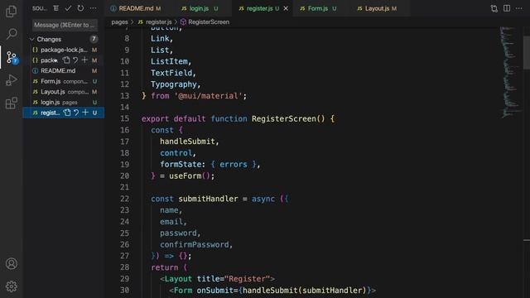
Task: Stage changes on package.json row
Action: click(x=84, y=60)
